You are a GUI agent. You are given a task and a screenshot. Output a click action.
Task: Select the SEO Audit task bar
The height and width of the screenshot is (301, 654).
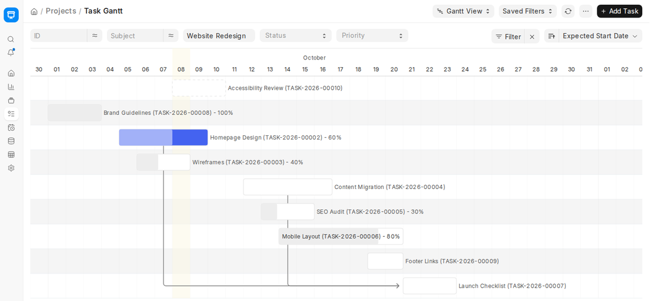pyautogui.click(x=288, y=212)
